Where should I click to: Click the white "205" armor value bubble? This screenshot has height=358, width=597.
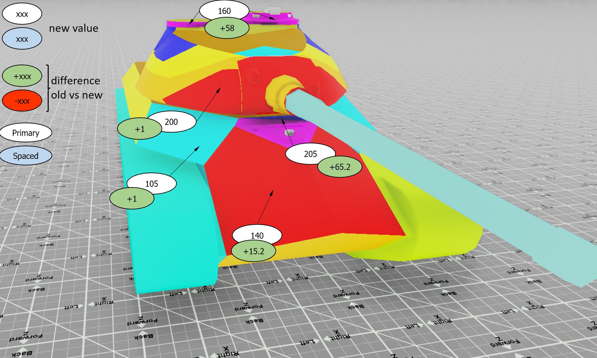pos(310,153)
